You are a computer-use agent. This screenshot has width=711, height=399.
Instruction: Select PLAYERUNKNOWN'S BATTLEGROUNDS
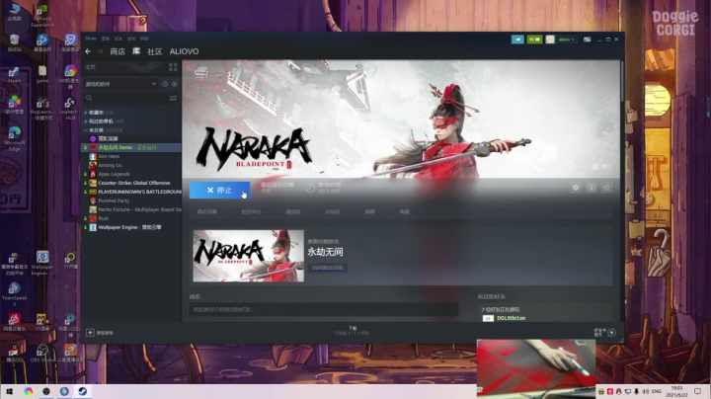(131, 192)
